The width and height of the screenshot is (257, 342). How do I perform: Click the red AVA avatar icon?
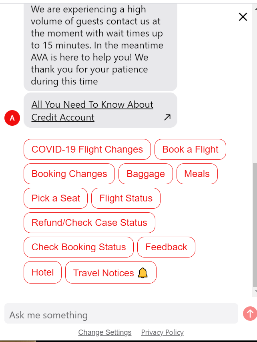pos(12,118)
